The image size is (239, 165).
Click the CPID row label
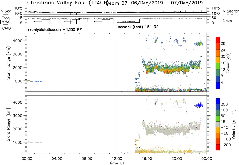(x=7, y=28)
